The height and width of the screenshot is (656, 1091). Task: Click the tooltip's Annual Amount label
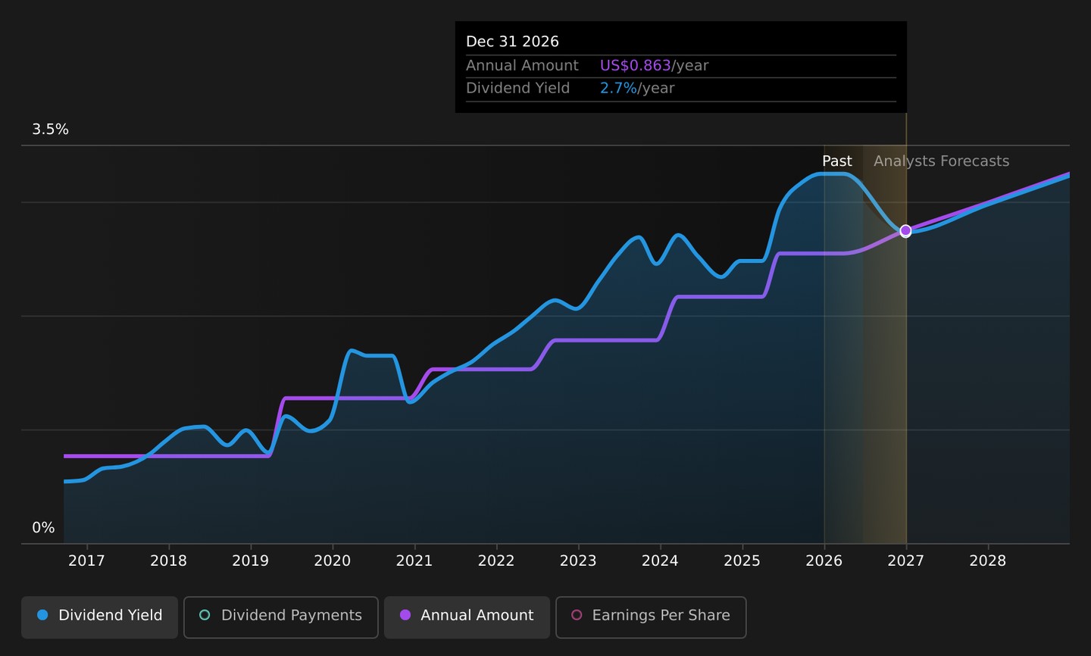(x=522, y=66)
